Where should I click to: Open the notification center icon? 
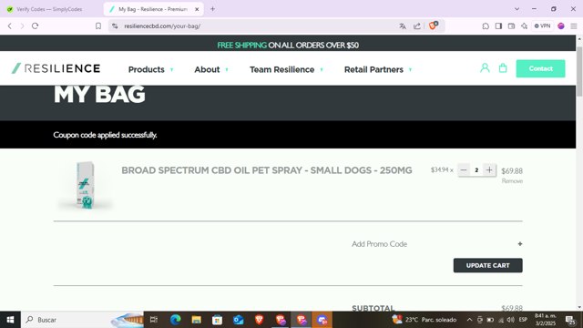coord(570,320)
